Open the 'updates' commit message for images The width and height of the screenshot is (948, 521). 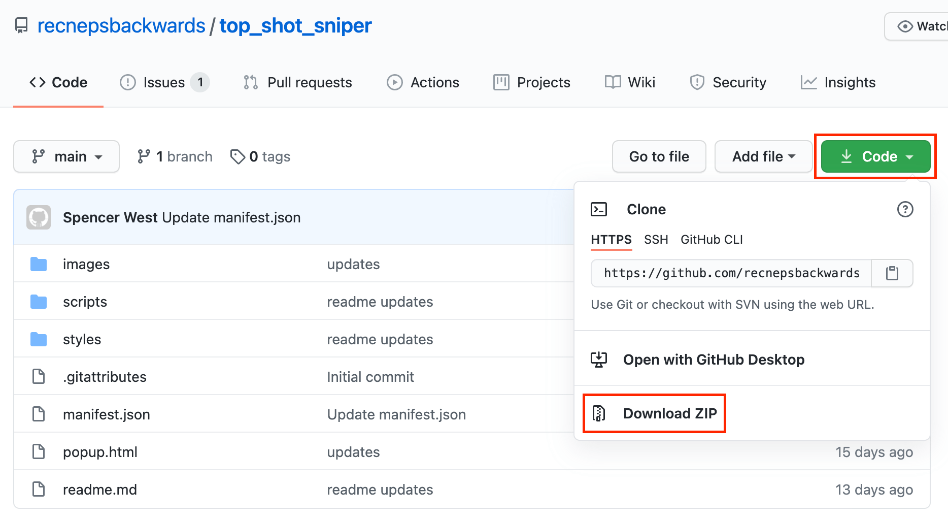[353, 264]
